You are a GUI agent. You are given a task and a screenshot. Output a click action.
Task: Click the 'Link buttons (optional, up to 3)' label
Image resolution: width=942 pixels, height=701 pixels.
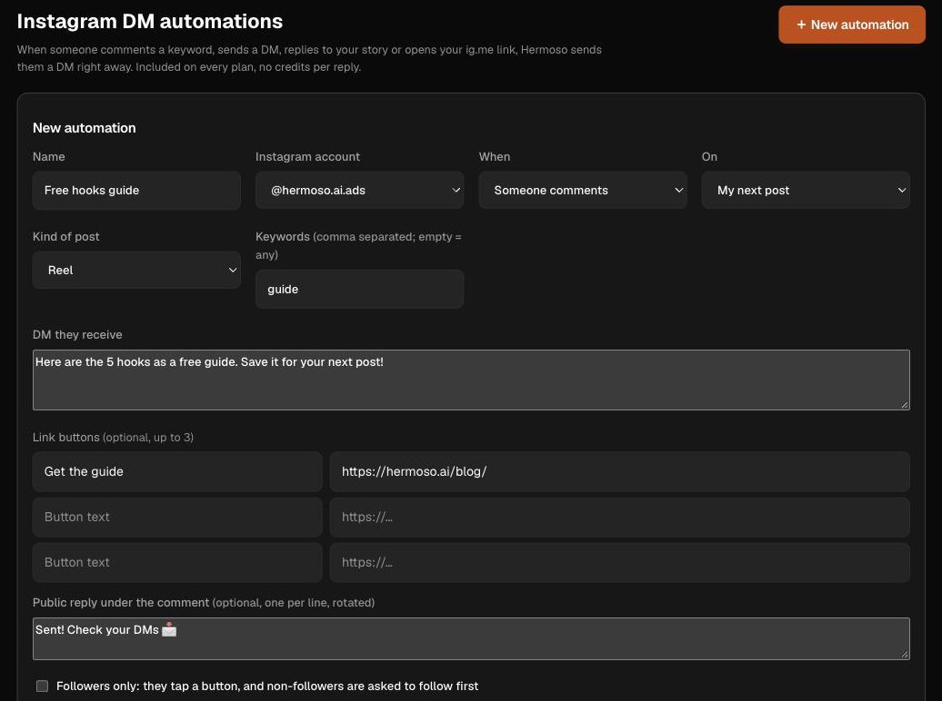113,437
